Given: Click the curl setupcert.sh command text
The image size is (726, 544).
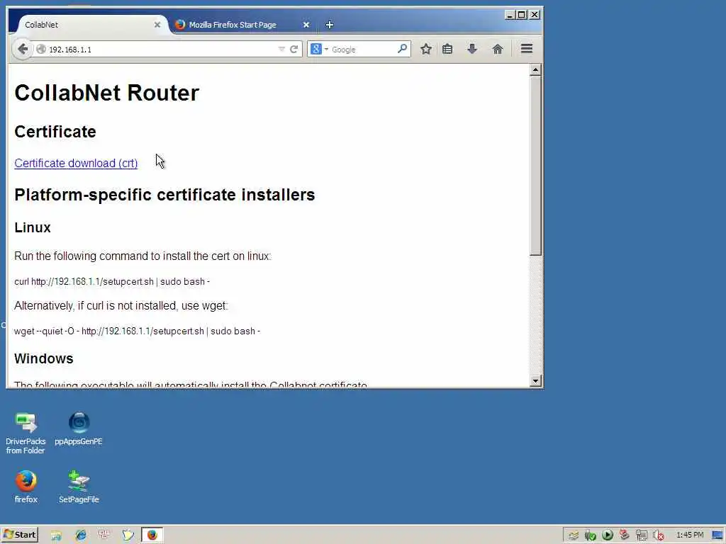Looking at the screenshot, I should [x=112, y=282].
